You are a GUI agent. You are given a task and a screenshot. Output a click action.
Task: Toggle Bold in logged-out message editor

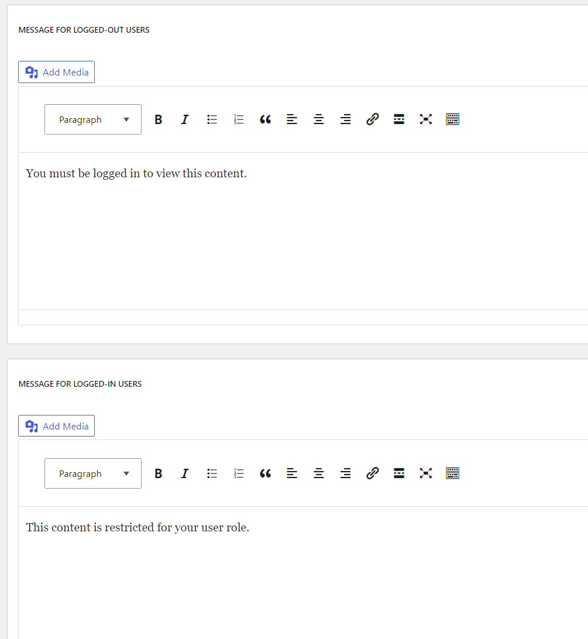[x=159, y=119]
